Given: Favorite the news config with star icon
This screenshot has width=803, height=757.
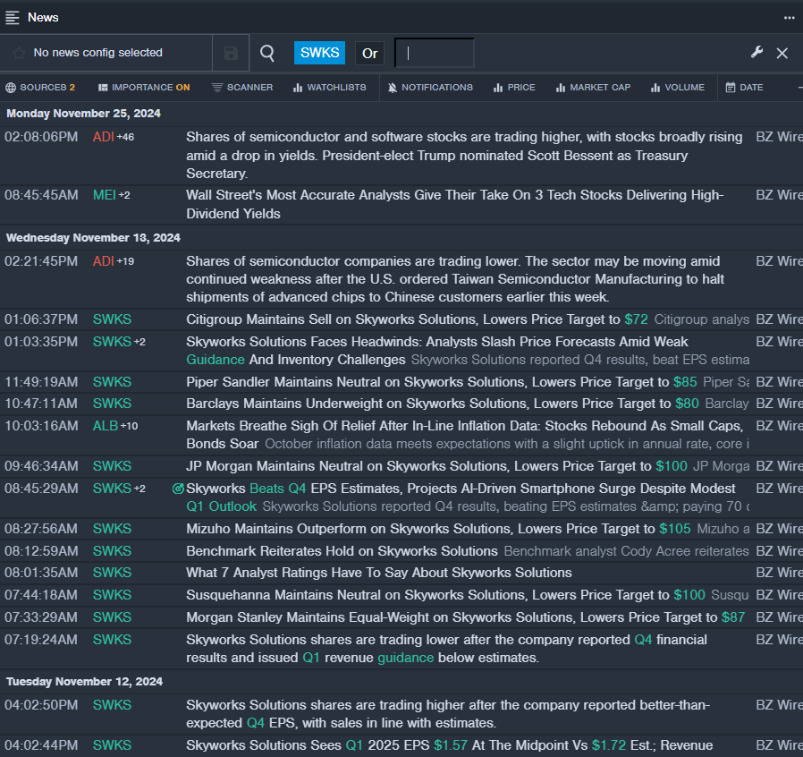Looking at the screenshot, I should [x=19, y=53].
